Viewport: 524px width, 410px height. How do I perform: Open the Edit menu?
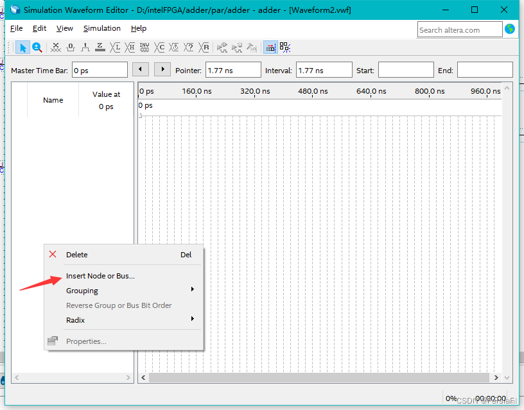[39, 28]
